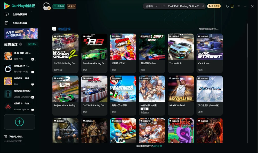Open 梦幻之星2 (Steam版) card
The width and height of the screenshot is (258, 153).
(209, 95)
